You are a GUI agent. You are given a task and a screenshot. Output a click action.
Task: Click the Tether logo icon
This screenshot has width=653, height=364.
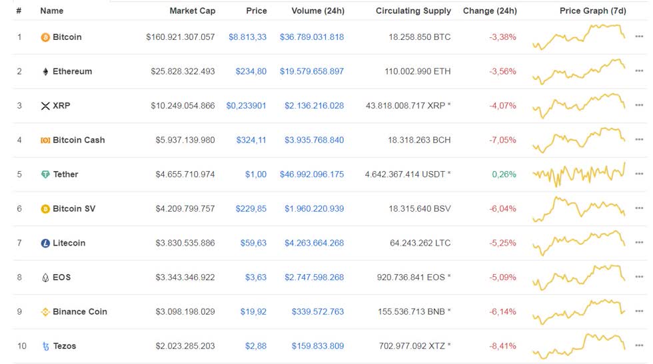[45, 174]
